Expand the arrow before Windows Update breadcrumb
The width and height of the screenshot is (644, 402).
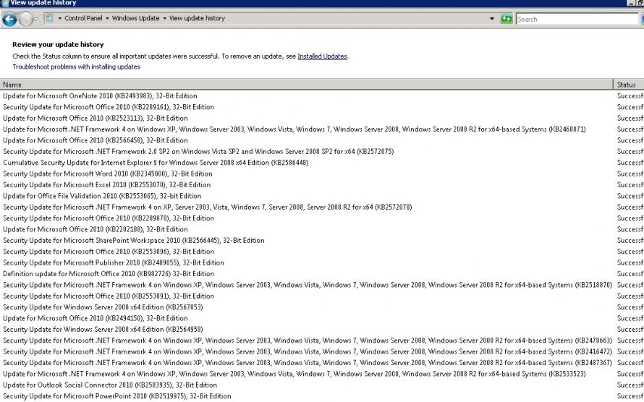tap(106, 19)
